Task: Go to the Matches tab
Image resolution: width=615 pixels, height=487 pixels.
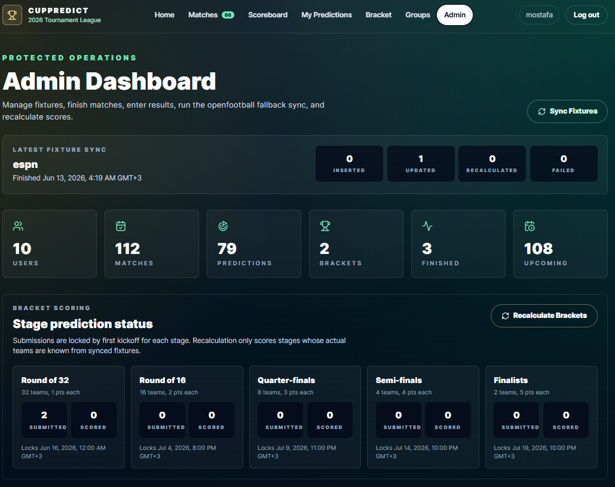Action: [x=203, y=15]
